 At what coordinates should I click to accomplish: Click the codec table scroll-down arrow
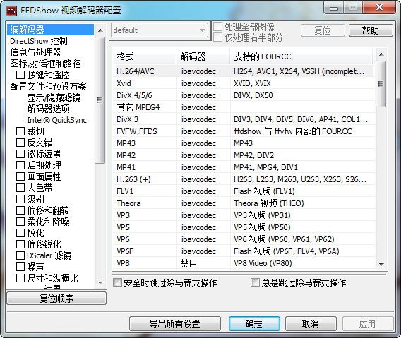tap(381, 264)
